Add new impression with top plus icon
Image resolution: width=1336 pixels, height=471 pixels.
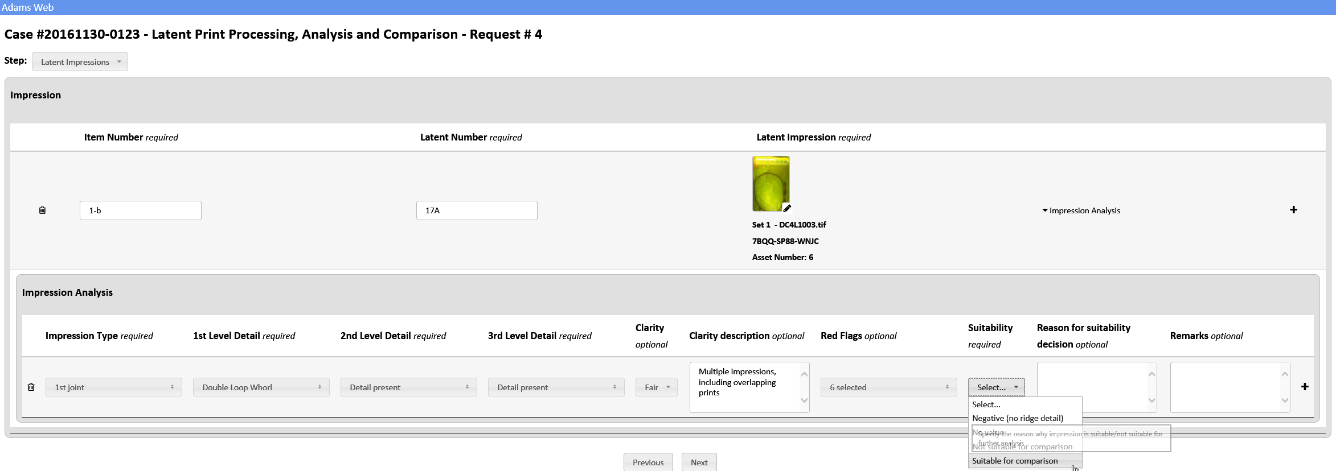click(x=1293, y=210)
